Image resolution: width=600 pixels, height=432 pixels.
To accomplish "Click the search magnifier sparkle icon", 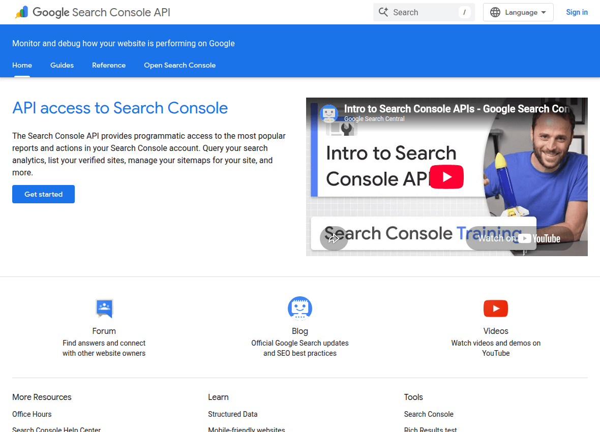I will tap(383, 12).
